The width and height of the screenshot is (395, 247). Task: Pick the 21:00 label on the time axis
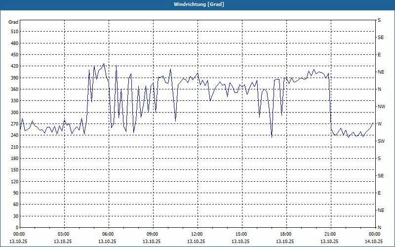point(331,234)
